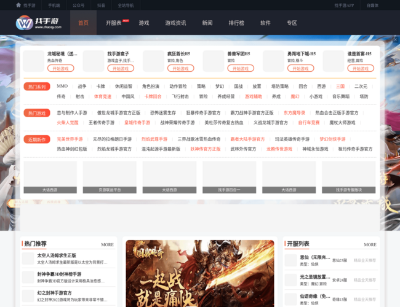Click the 疯狂酋长H5 game icon thumbnail
400x307 pixels.
(154, 61)
